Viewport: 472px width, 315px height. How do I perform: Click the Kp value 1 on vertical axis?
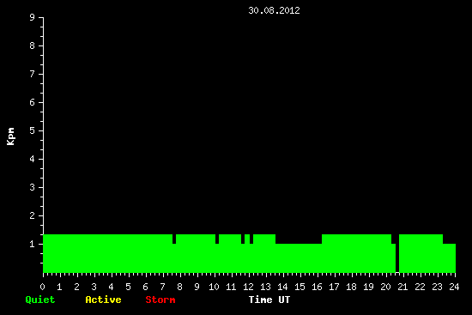coord(33,244)
